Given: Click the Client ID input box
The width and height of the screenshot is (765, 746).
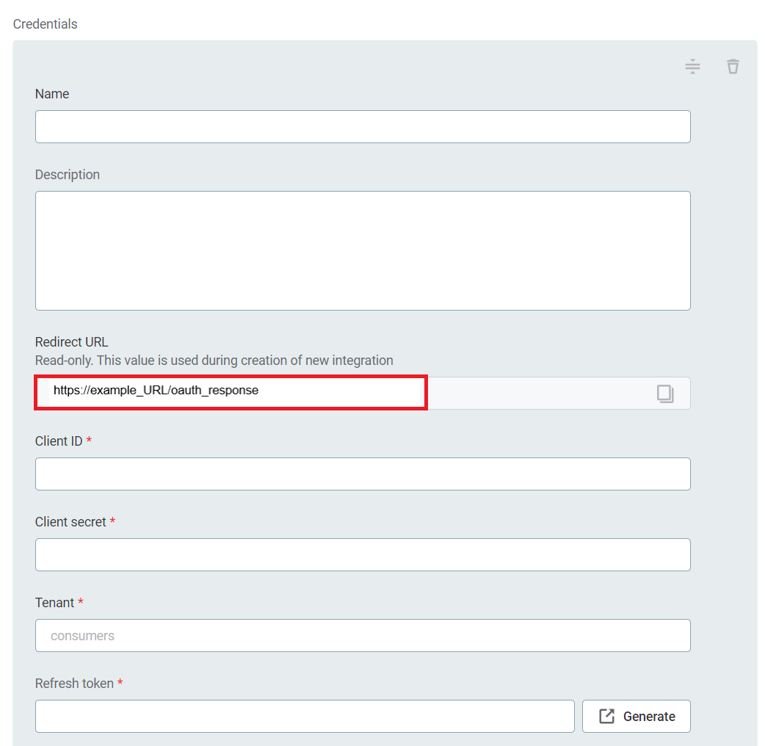Looking at the screenshot, I should click(363, 474).
